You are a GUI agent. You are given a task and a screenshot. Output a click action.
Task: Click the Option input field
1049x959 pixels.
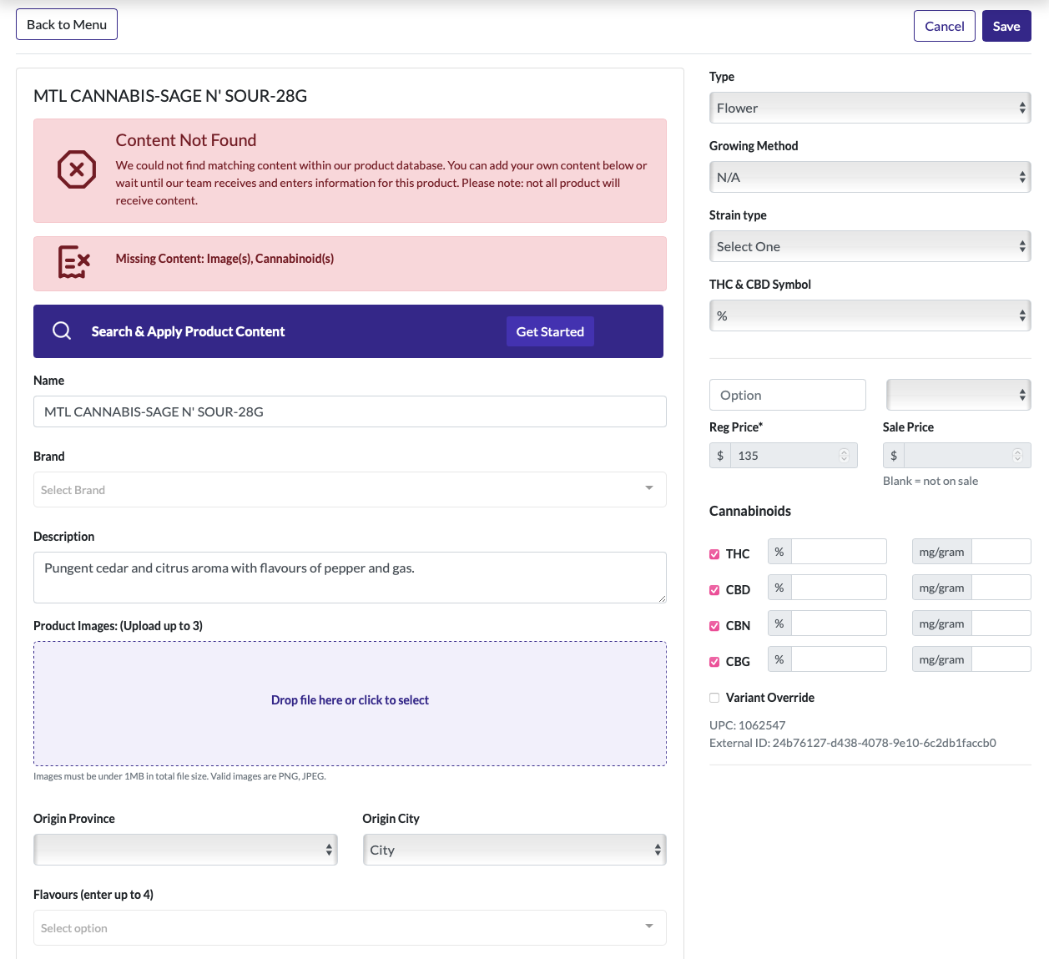(x=788, y=395)
